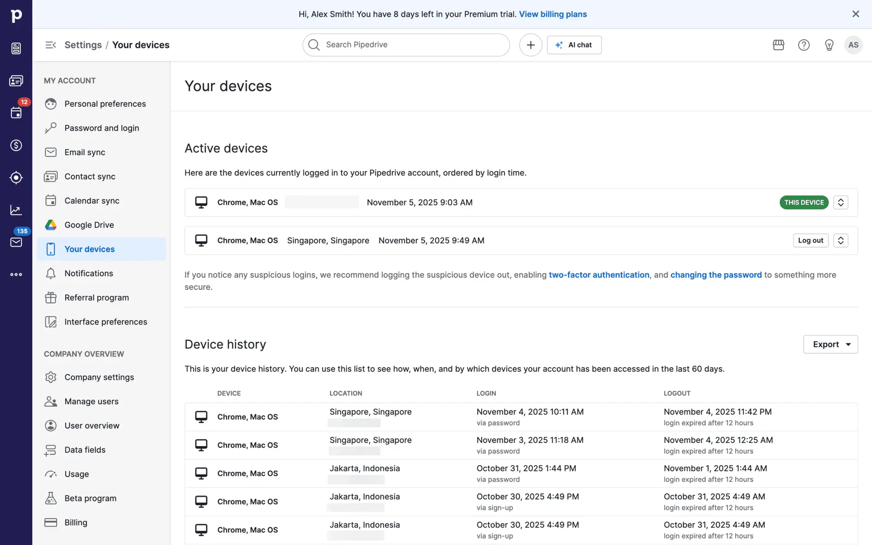Collapse the navigation menu toggle icon

pyautogui.click(x=50, y=45)
